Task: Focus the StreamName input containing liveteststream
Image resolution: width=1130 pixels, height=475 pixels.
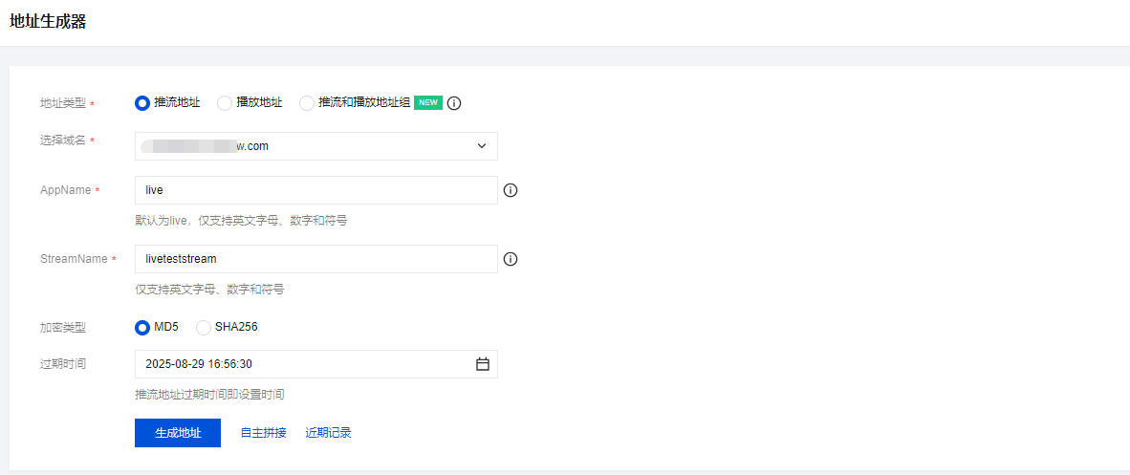Action: coord(315,259)
